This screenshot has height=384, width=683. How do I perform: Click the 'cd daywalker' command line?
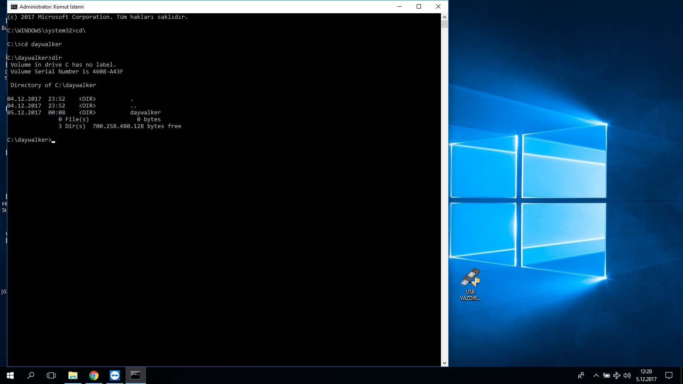point(35,44)
